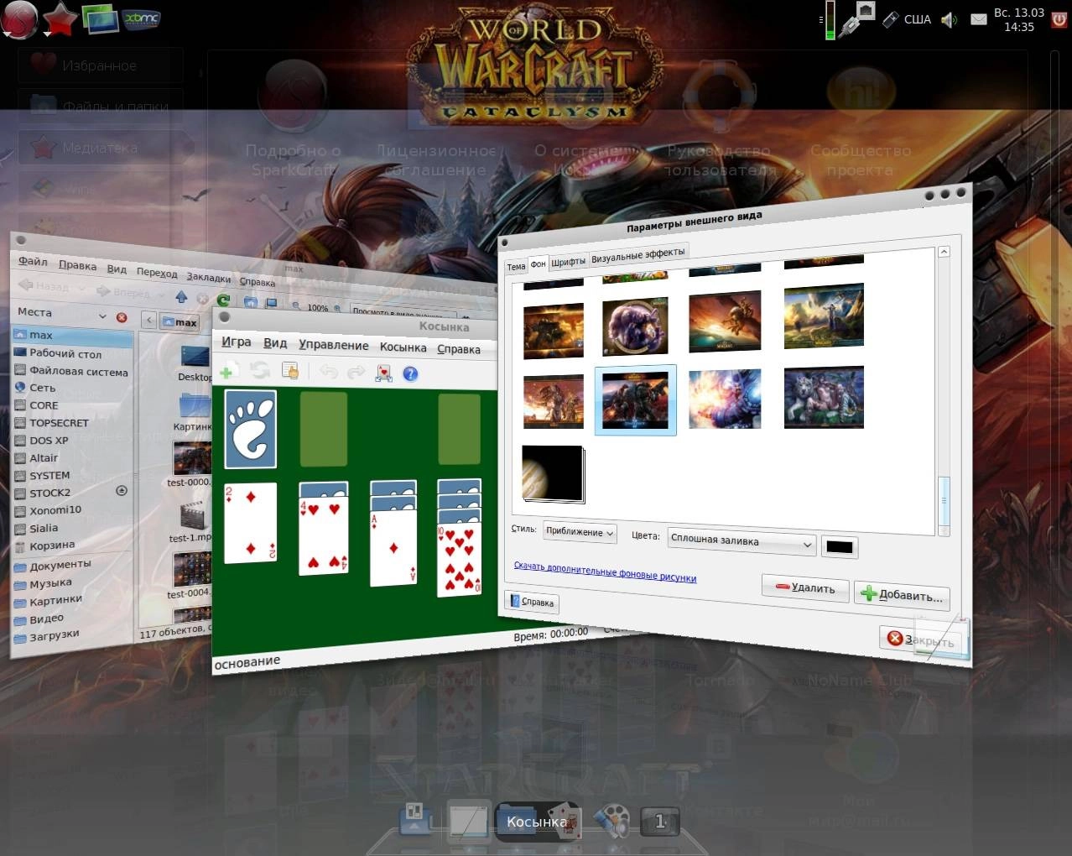Launch the XBMC media center icon
The width and height of the screenshot is (1072, 856).
141,18
